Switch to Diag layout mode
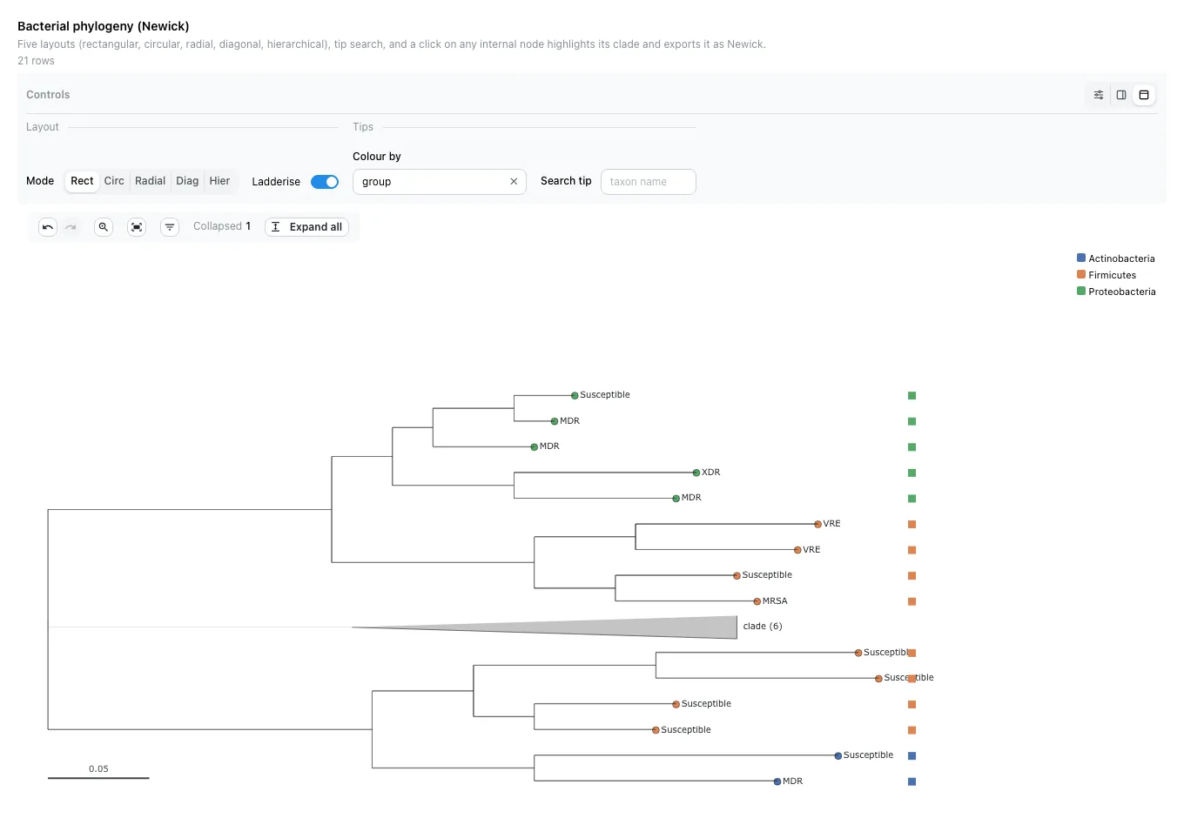Viewport: 1184px width, 825px height. [x=187, y=181]
